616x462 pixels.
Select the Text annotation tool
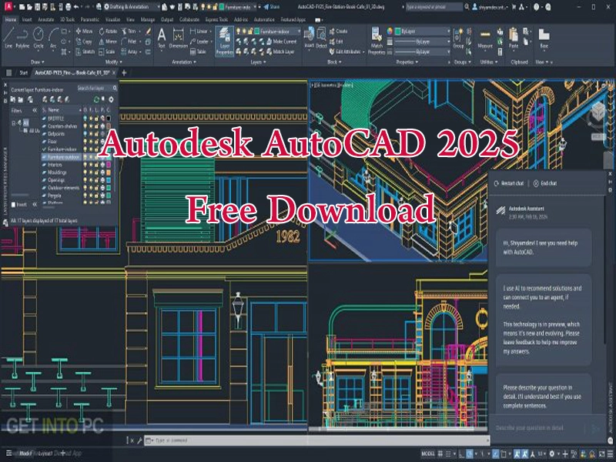(162, 38)
